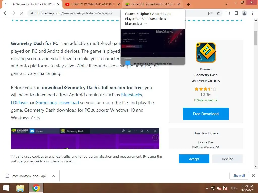
Task: Toggle the Chrome side panel
Action: pos(236,13)
